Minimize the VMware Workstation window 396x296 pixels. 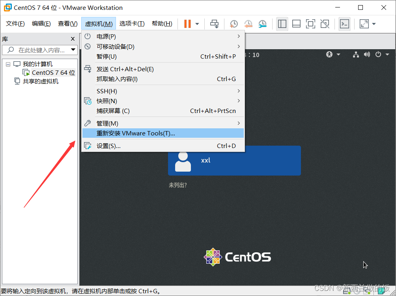[x=338, y=7]
